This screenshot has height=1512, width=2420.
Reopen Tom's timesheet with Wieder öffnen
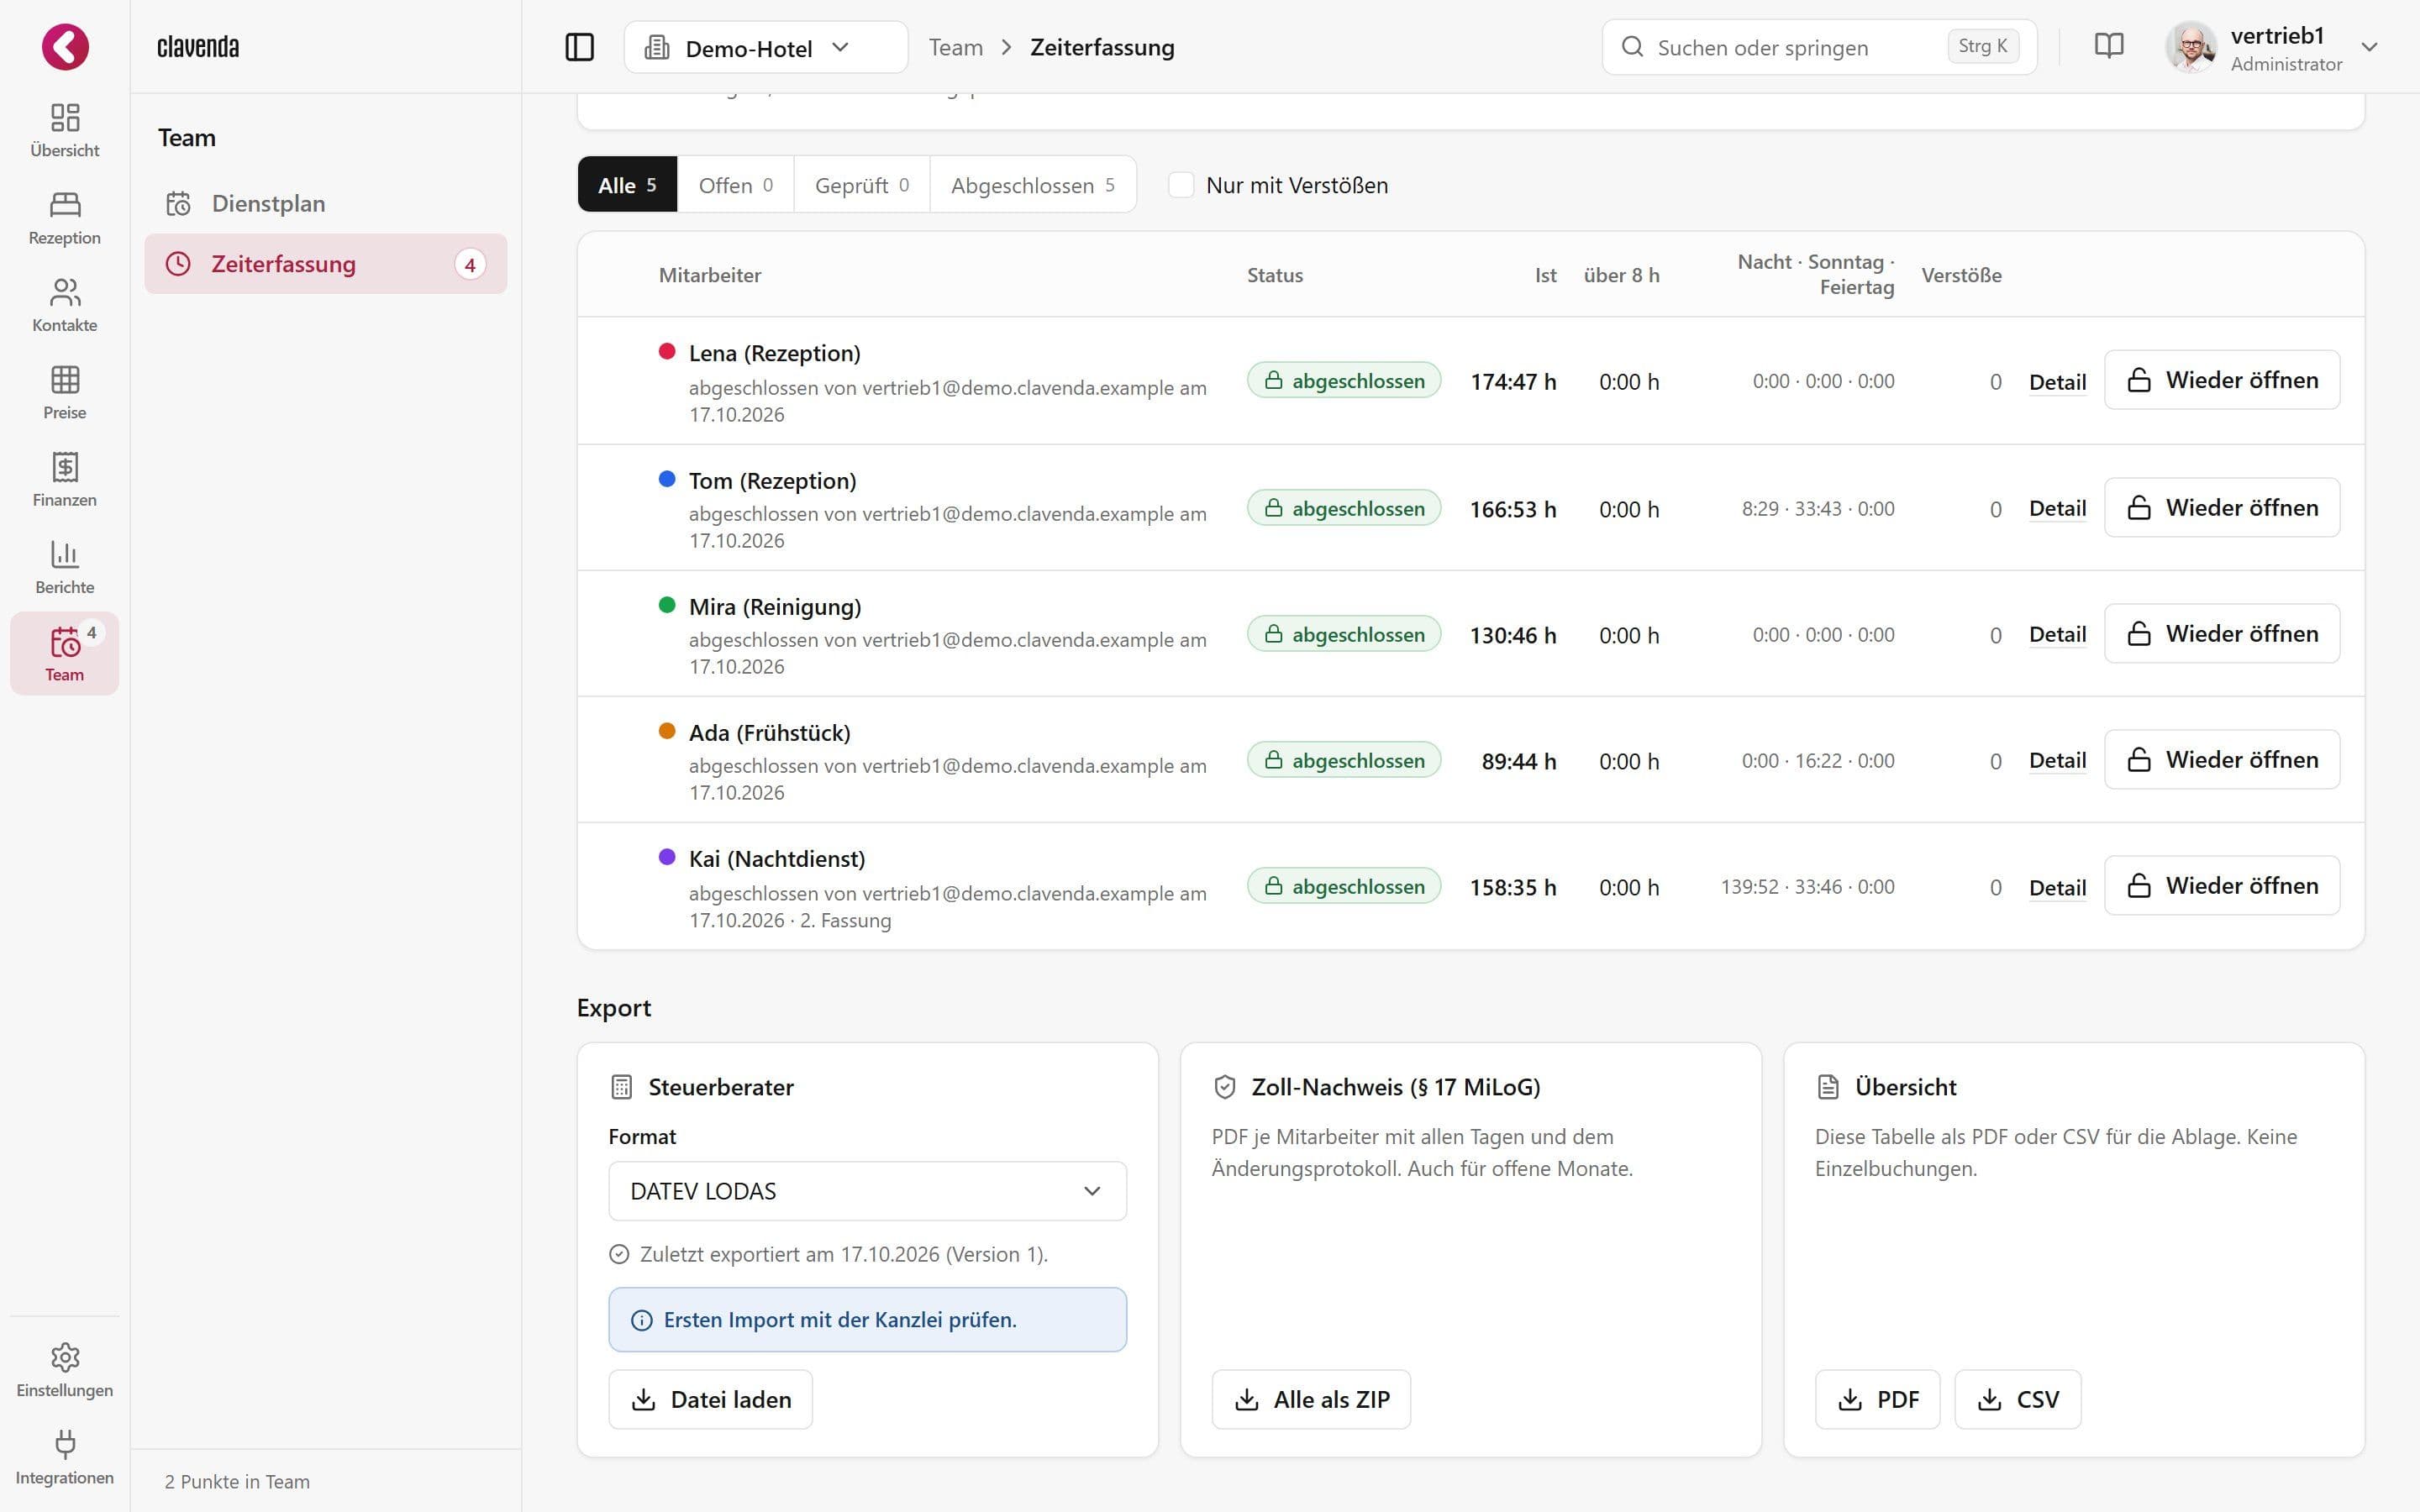[x=2222, y=508]
